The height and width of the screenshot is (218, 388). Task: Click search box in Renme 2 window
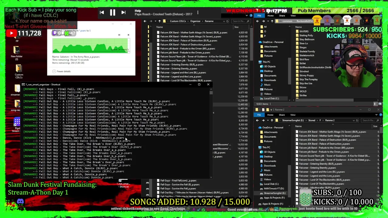pyautogui.click(x=370, y=121)
